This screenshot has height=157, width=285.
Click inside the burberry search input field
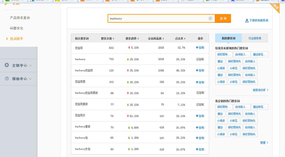157,19
